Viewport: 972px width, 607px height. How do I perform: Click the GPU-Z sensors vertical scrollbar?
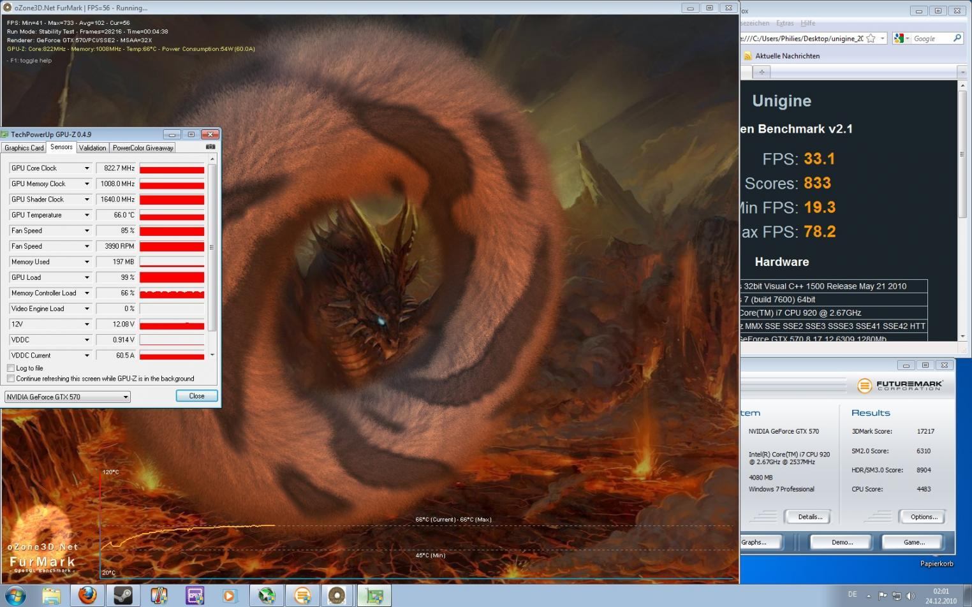pyautogui.click(x=212, y=247)
